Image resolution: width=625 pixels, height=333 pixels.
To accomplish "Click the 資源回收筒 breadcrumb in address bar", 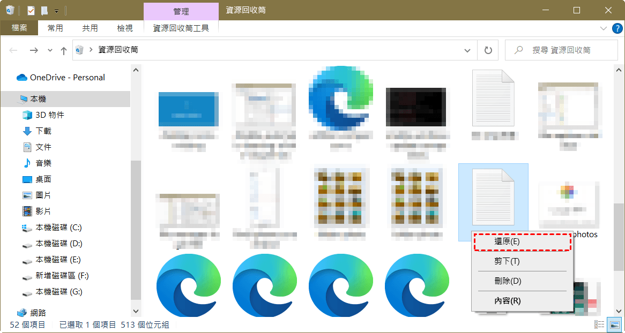I will 118,50.
